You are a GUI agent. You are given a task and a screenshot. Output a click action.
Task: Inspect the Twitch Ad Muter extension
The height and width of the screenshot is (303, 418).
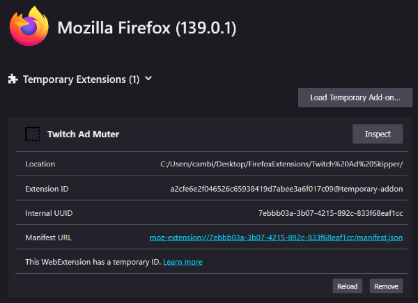[x=378, y=134]
